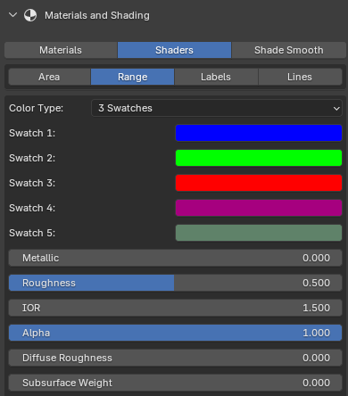Click the Subsurface Weight slider
The image size is (348, 396).
click(x=175, y=383)
